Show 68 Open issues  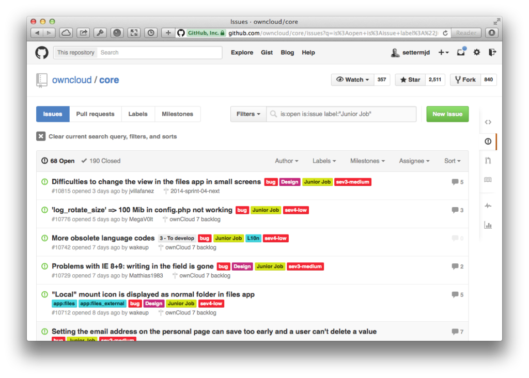pos(58,161)
